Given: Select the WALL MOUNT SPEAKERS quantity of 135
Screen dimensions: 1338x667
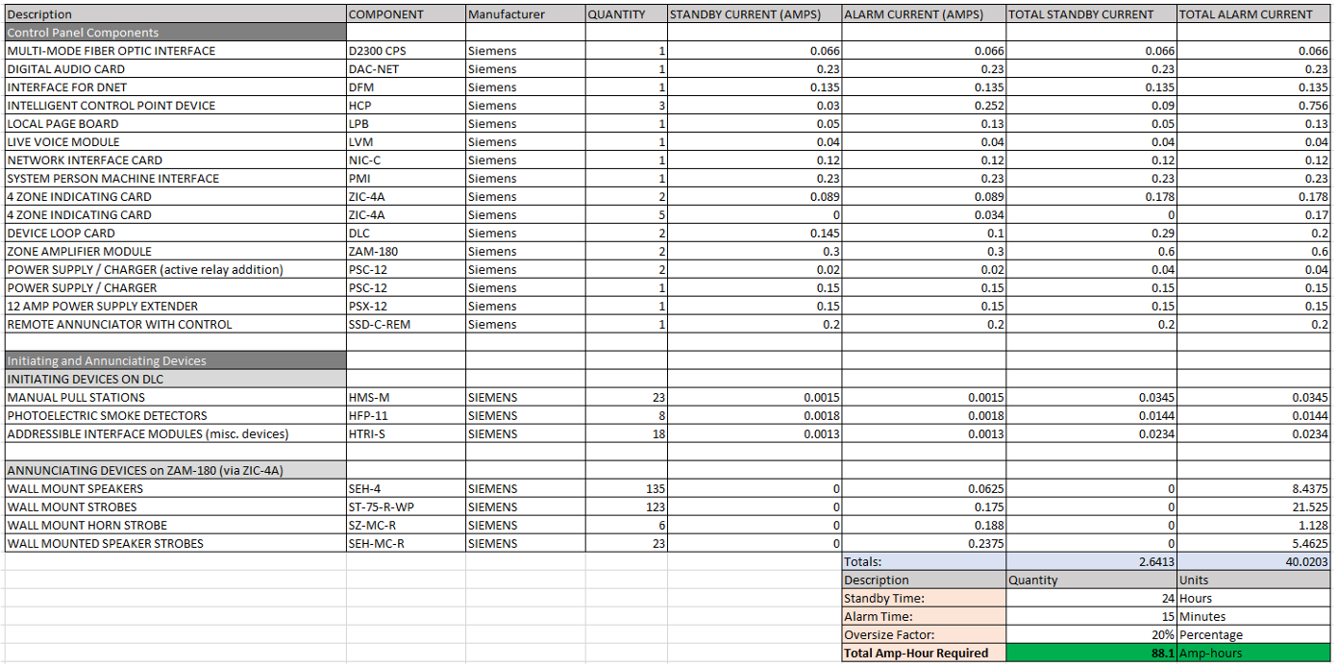Looking at the screenshot, I should tap(625, 488).
